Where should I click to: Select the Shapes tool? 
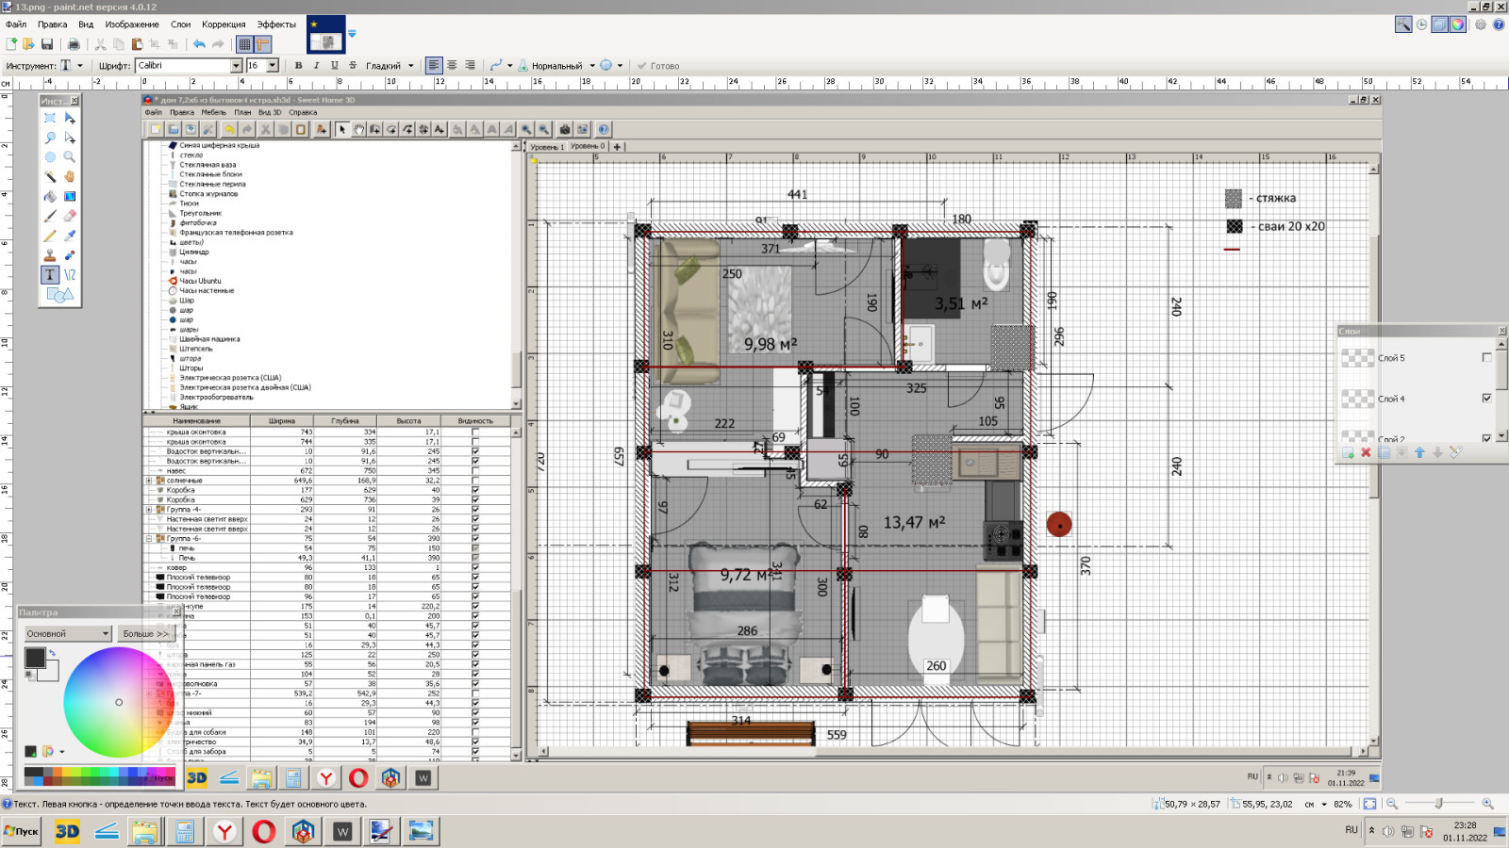tap(59, 295)
